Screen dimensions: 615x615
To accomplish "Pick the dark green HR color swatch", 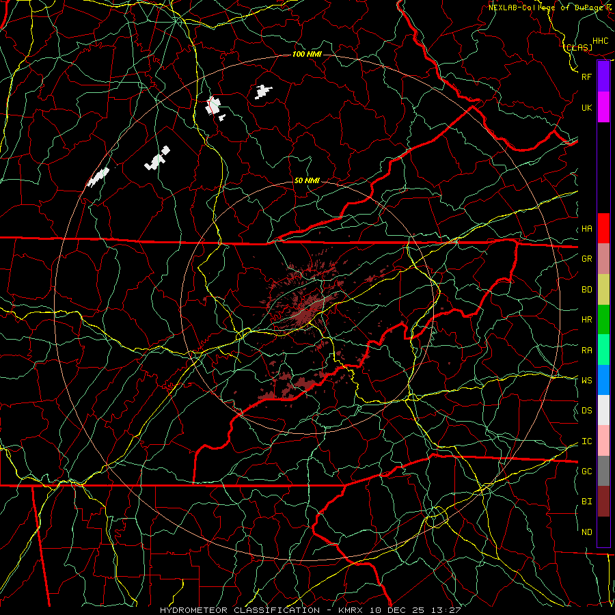I will pos(603,319).
